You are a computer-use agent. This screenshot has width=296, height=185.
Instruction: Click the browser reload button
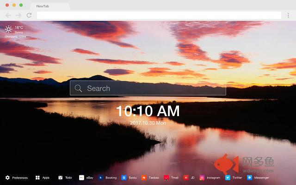29,15
